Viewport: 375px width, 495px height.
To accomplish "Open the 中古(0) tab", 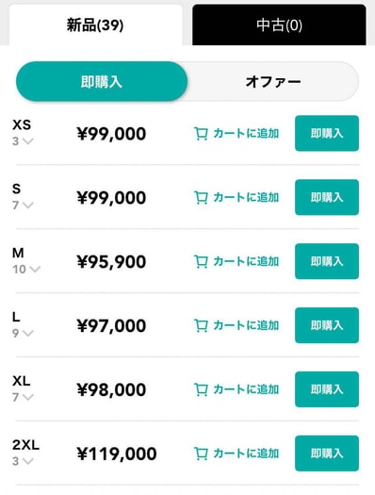I will coord(279,25).
